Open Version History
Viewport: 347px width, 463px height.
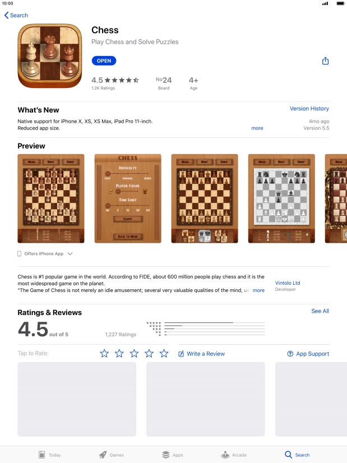[309, 108]
